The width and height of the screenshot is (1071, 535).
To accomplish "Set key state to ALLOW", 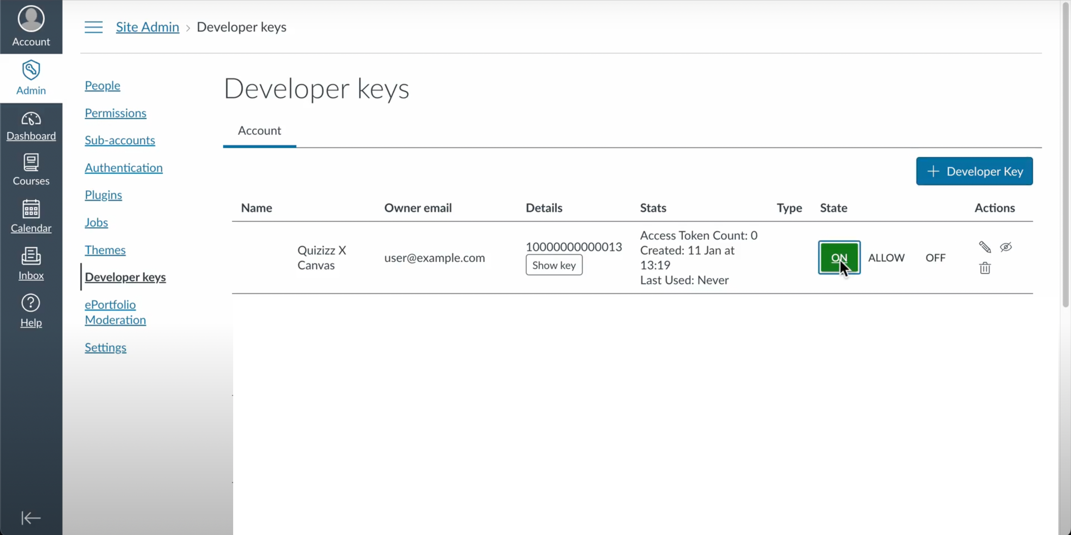I will [x=886, y=257].
